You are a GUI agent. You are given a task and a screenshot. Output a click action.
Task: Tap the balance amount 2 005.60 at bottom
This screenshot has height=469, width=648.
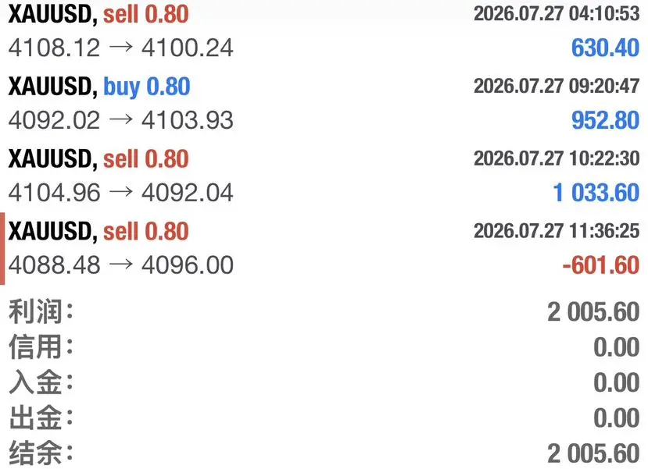(x=593, y=453)
